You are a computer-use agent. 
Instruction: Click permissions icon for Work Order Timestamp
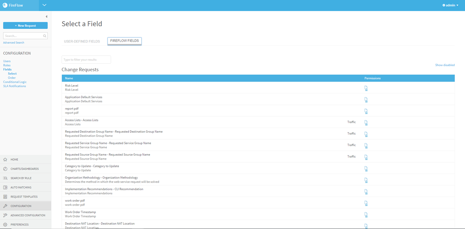coord(366,215)
